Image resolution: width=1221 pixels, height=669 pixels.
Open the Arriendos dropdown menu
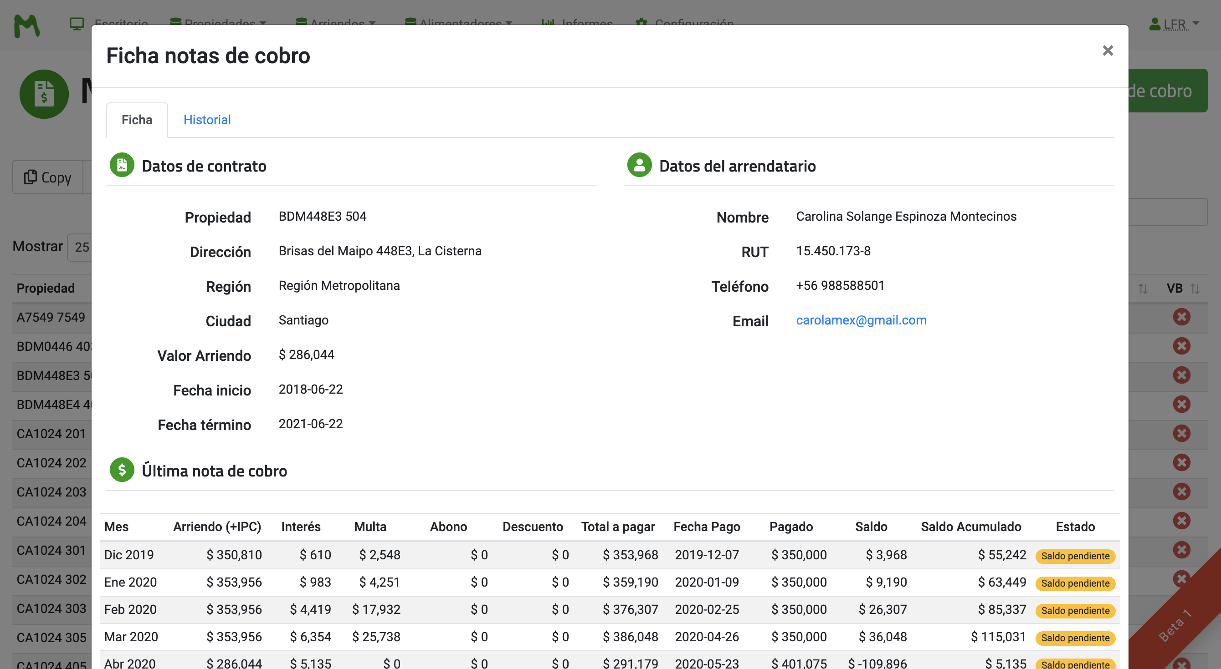pyautogui.click(x=335, y=23)
